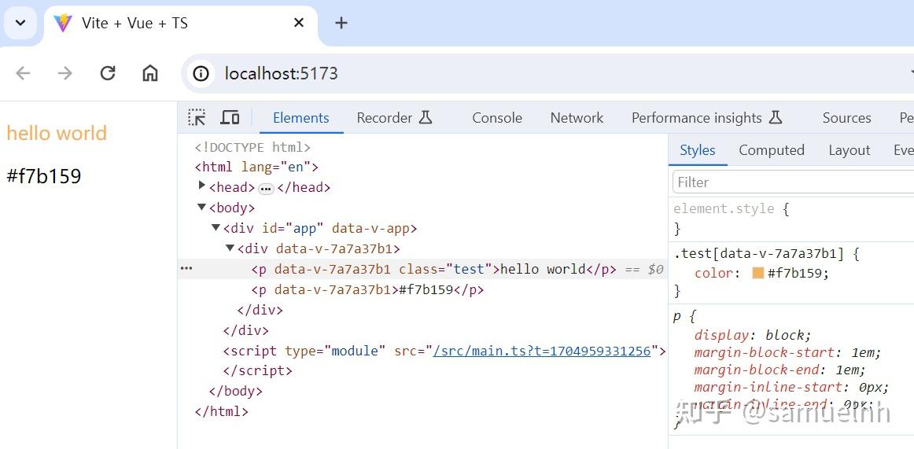Collapse the div id app node
Image resolution: width=914 pixels, height=449 pixels.
pos(216,228)
